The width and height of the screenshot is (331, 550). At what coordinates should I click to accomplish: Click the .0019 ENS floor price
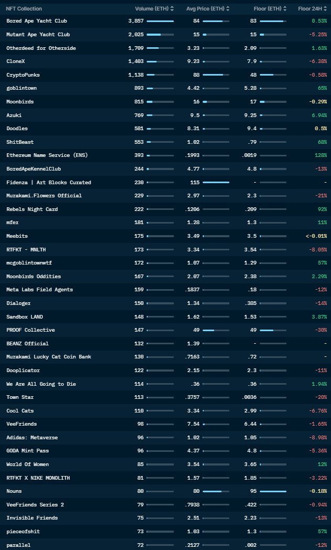click(249, 155)
